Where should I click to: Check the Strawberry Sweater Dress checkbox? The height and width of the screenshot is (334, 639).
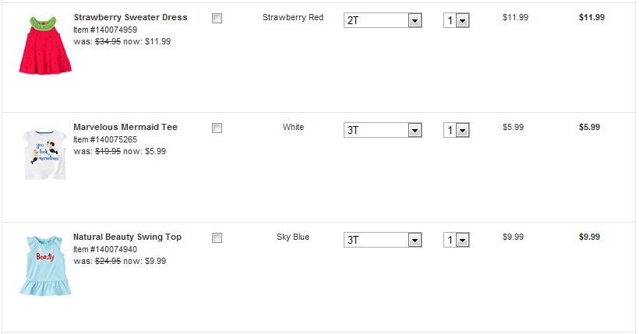coord(217,19)
